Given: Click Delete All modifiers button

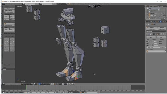Looking at the screenshot, I should (161, 27).
